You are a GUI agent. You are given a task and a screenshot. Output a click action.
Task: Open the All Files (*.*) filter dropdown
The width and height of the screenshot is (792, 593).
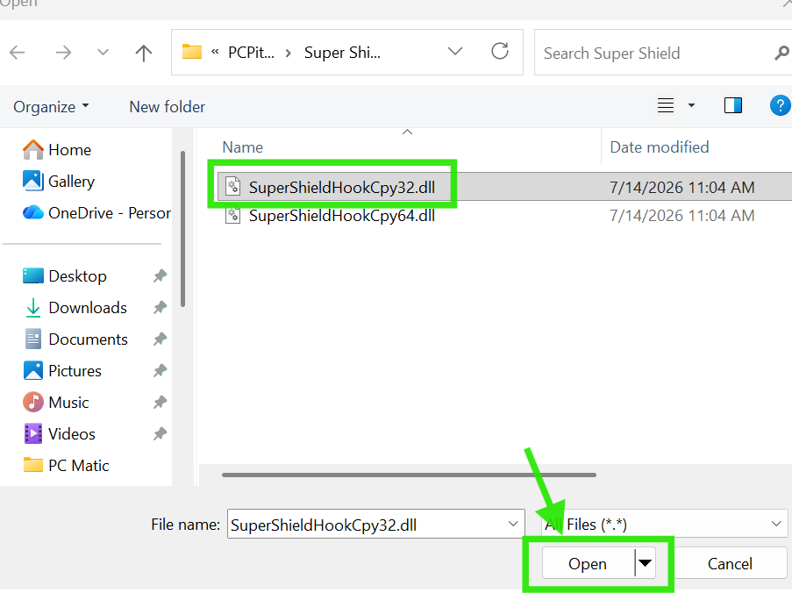(x=664, y=524)
